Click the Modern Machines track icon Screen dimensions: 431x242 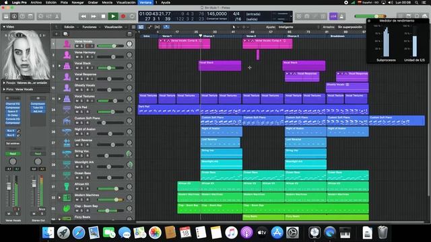67,198
